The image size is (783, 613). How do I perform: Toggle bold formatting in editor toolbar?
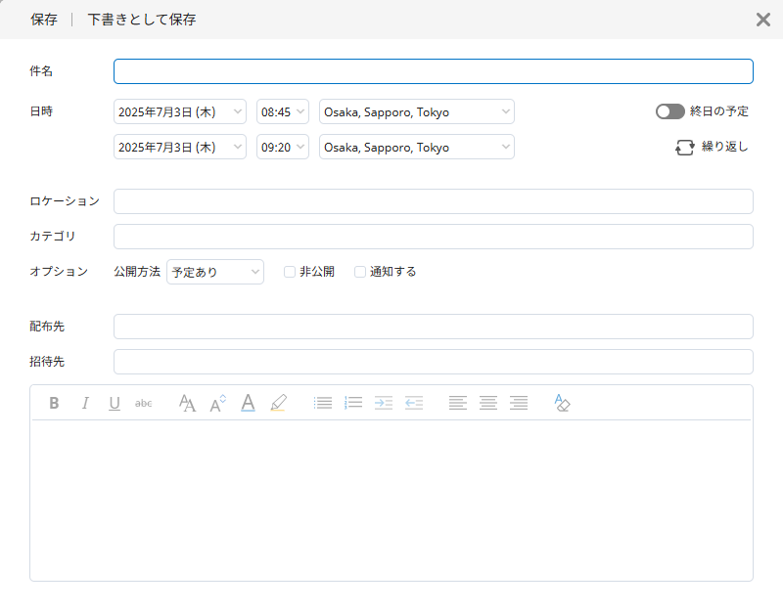click(x=54, y=403)
